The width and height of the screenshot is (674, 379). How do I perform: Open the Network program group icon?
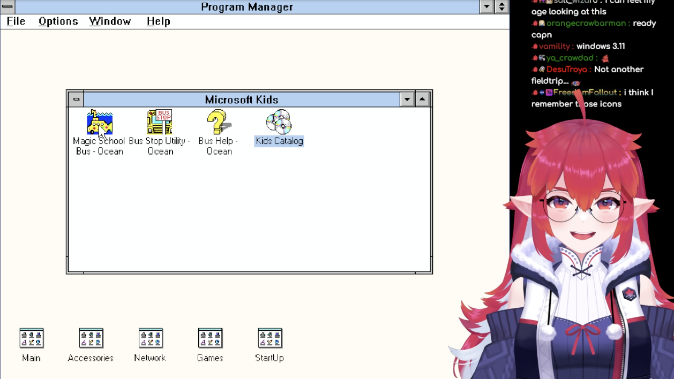(x=151, y=338)
